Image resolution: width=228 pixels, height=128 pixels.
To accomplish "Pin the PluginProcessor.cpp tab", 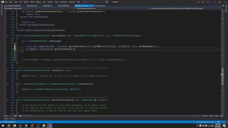I will pos(90,6).
